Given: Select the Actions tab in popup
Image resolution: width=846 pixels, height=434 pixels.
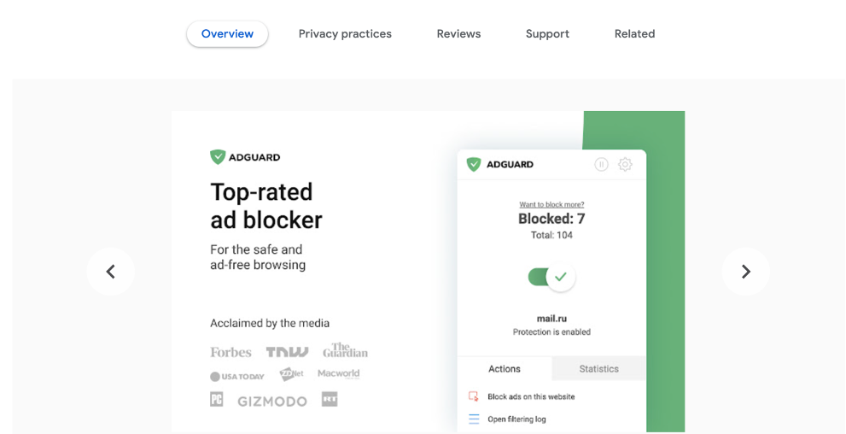Looking at the screenshot, I should 505,369.
